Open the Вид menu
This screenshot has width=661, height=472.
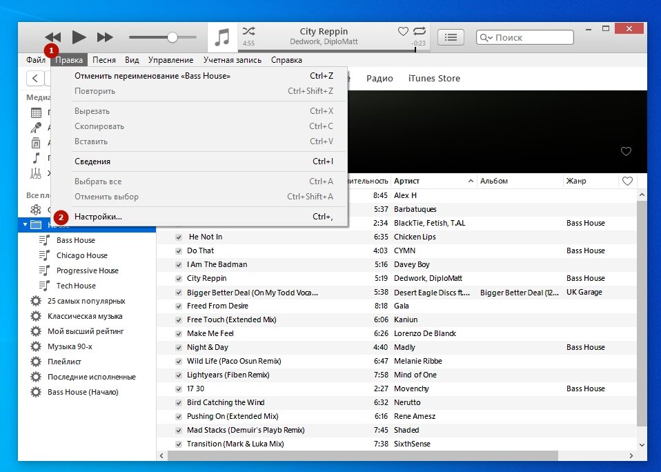click(x=132, y=60)
